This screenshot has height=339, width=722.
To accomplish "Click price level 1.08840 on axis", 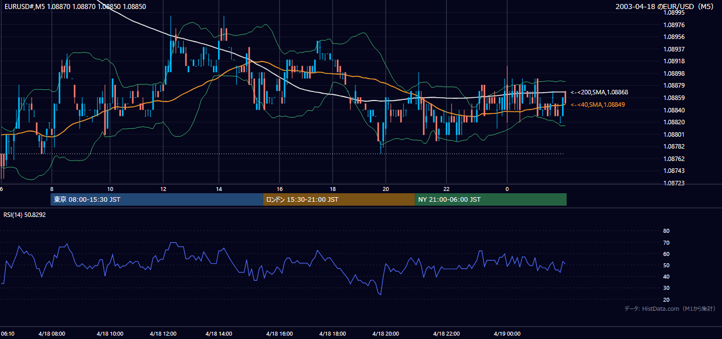I will pos(673,110).
